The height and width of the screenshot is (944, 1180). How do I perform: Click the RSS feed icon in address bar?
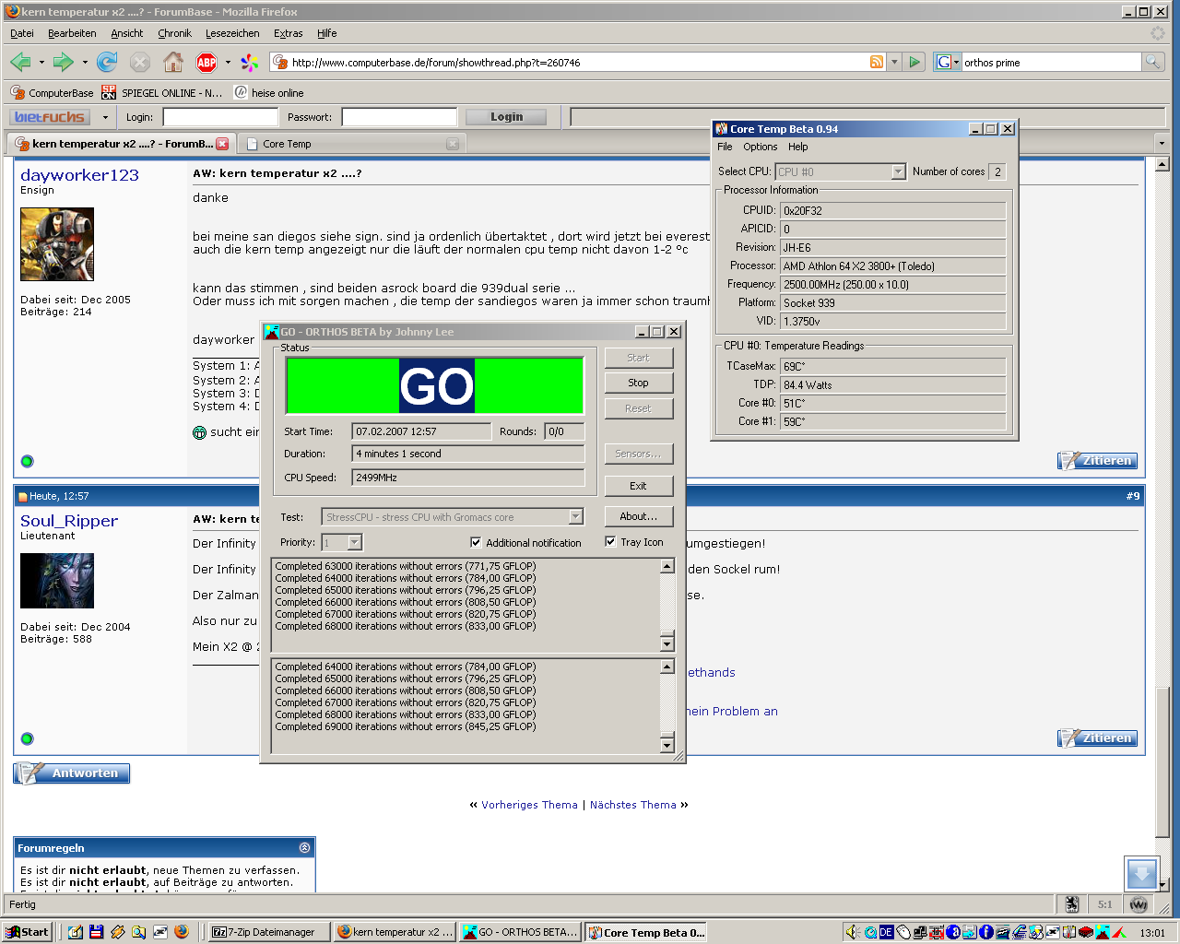click(877, 62)
